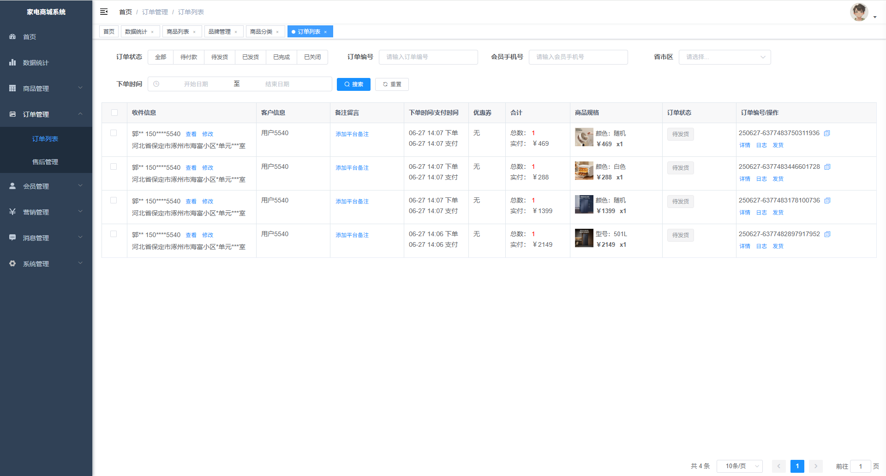Click the 订单编号 input field
The width and height of the screenshot is (886, 476).
tap(428, 57)
